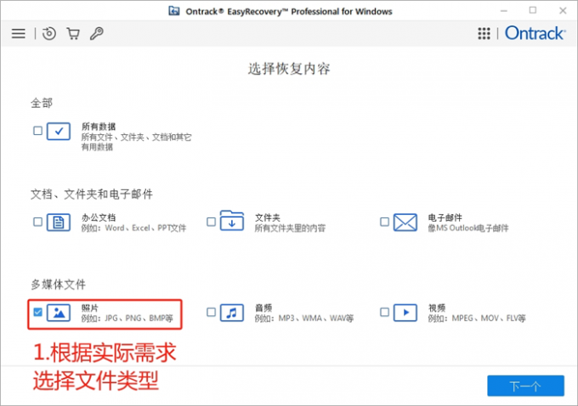Click the Ontrack logo
This screenshot has width=578, height=406.
click(535, 33)
